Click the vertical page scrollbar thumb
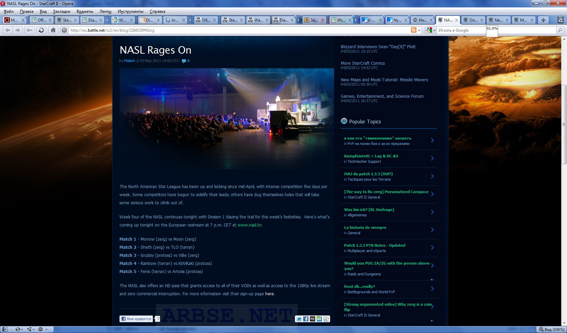Image resolution: width=567 pixels, height=333 pixels. click(564, 125)
